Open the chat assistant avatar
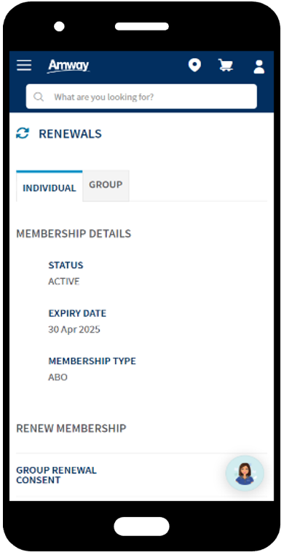This screenshot has height=555, width=284. click(245, 473)
